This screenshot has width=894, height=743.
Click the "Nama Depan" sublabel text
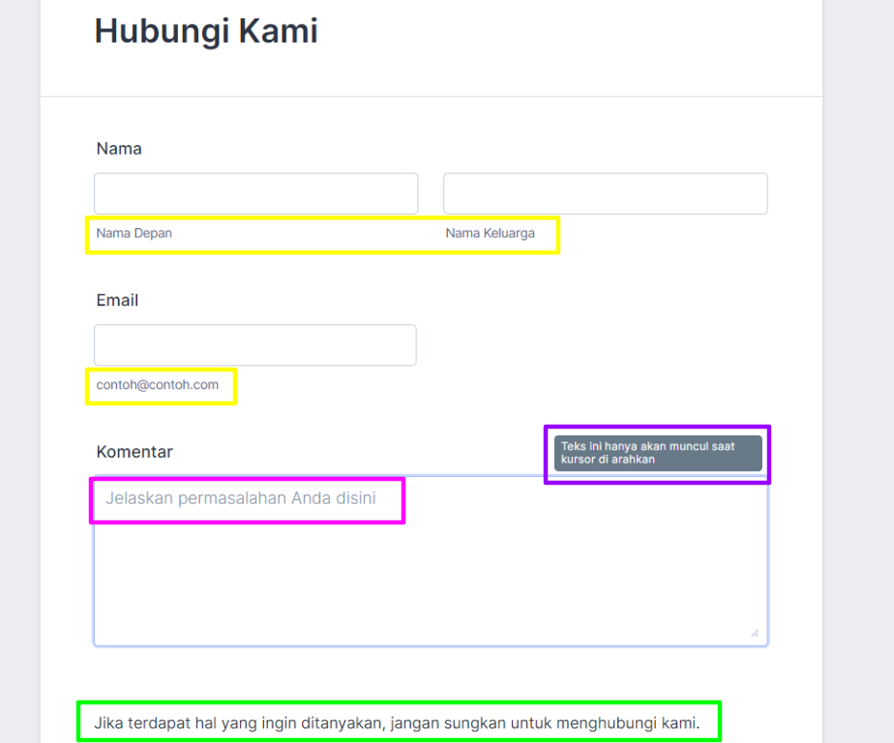pos(134,233)
